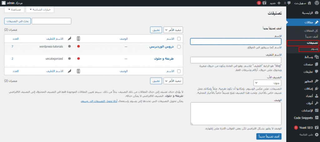Click the الاسم name input field

(x=236, y=42)
